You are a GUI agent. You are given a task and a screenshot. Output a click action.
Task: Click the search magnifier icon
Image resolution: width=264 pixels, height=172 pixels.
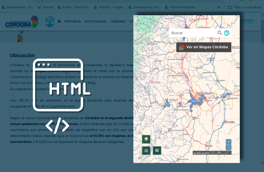(220, 33)
